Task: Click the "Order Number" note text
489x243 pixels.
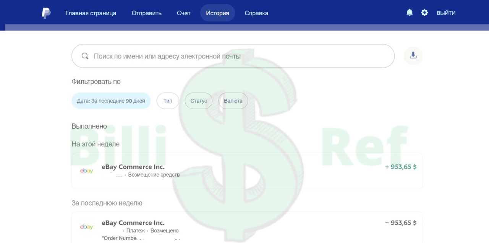Action: click(x=120, y=238)
